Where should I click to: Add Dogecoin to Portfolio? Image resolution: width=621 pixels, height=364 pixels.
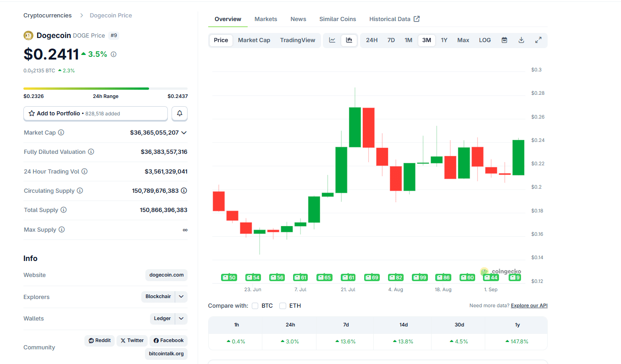[x=95, y=113]
